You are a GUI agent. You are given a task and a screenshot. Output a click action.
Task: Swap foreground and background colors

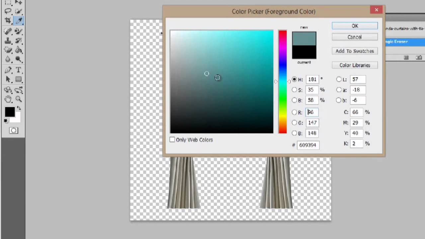[x=19, y=109]
